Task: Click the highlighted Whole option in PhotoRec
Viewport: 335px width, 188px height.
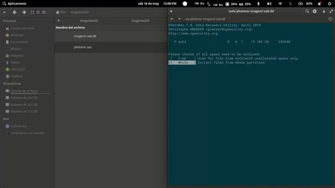Action: point(182,63)
